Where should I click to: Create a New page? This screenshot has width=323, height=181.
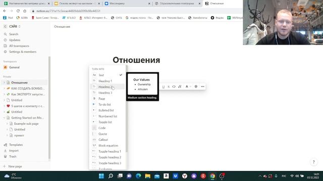15,166
